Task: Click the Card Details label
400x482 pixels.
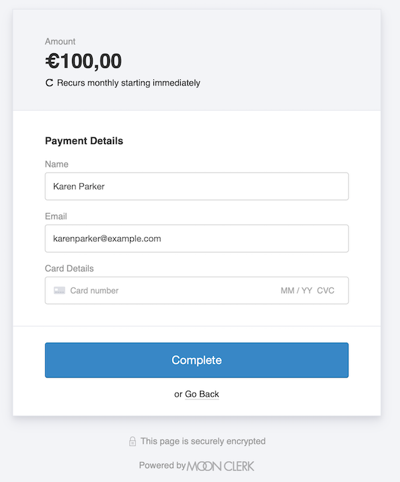Action: pos(69,268)
